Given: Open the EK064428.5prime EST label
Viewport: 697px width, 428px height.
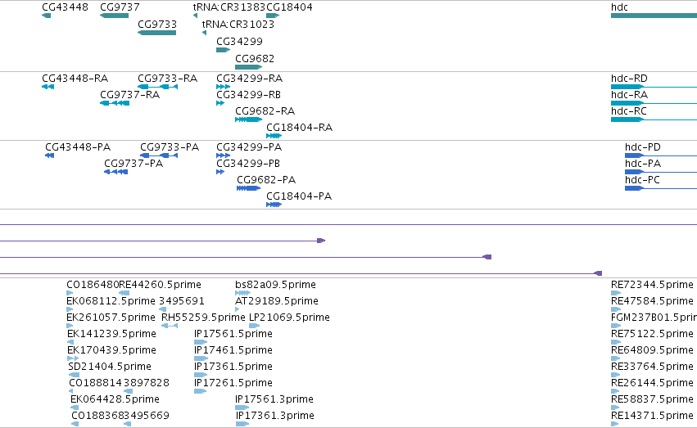Looking at the screenshot, I should point(115,400).
